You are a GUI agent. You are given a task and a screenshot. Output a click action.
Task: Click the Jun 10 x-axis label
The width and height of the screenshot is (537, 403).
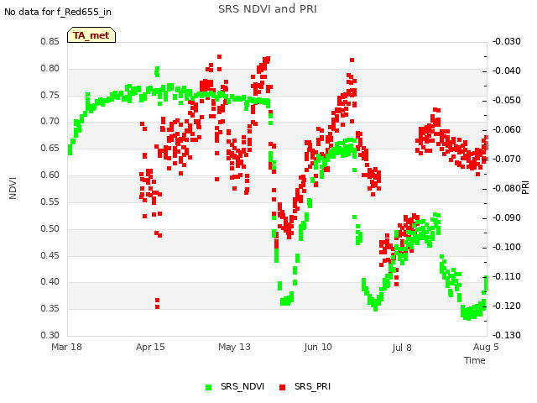click(x=318, y=347)
